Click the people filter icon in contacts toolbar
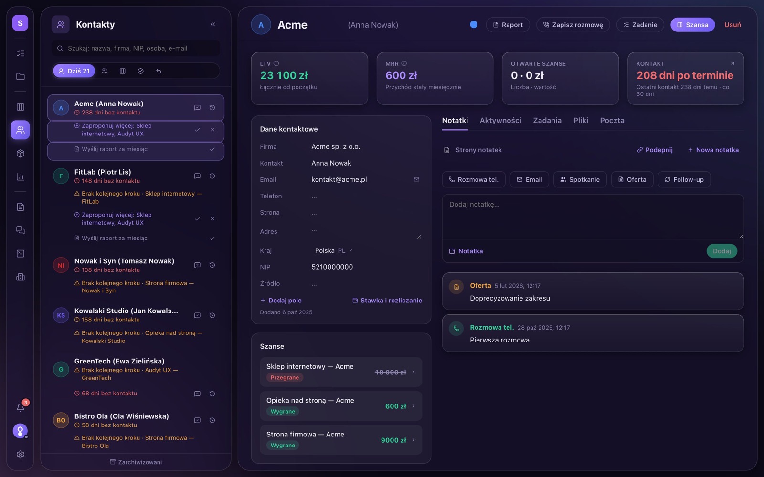 point(105,71)
